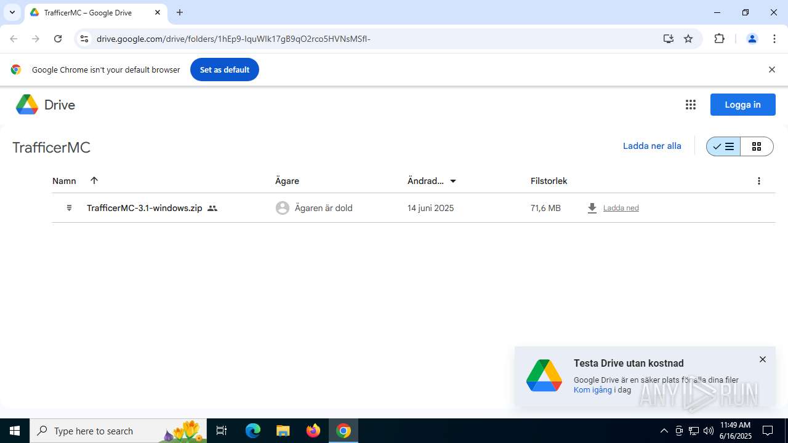
Task: Open the Ändrad sort dropdown
Action: 453,181
